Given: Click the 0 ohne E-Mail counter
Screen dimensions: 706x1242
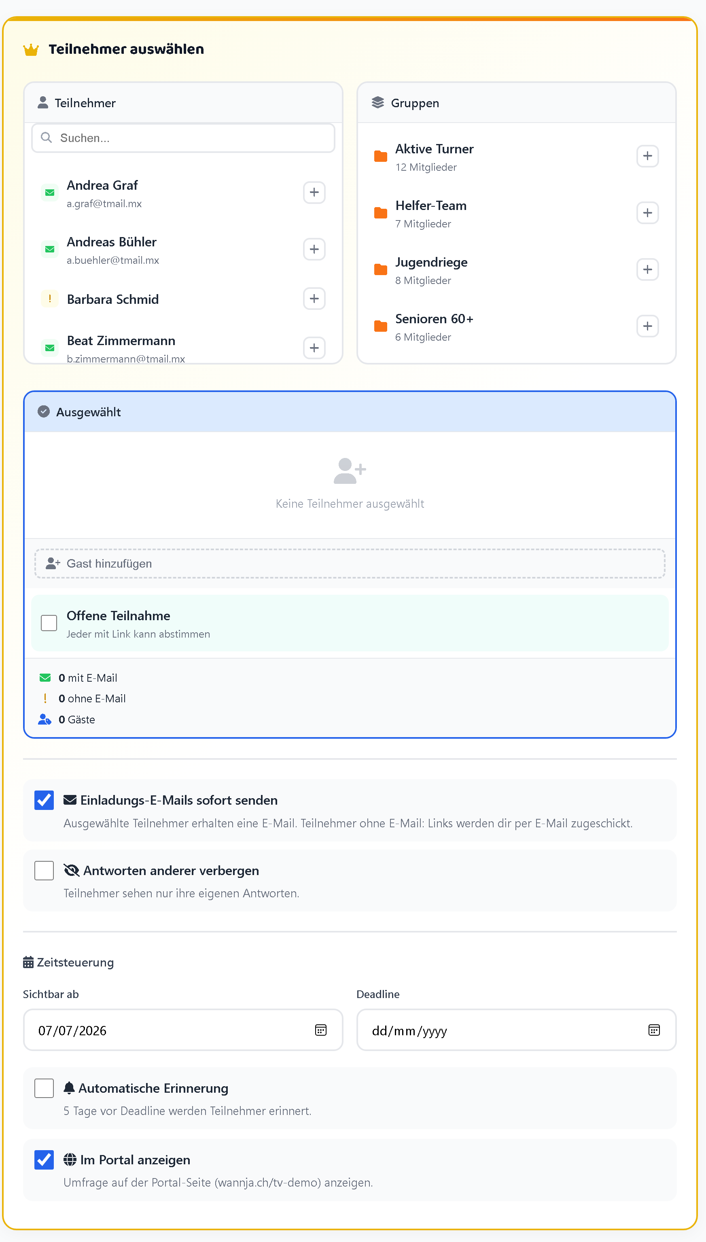Looking at the screenshot, I should tap(92, 699).
